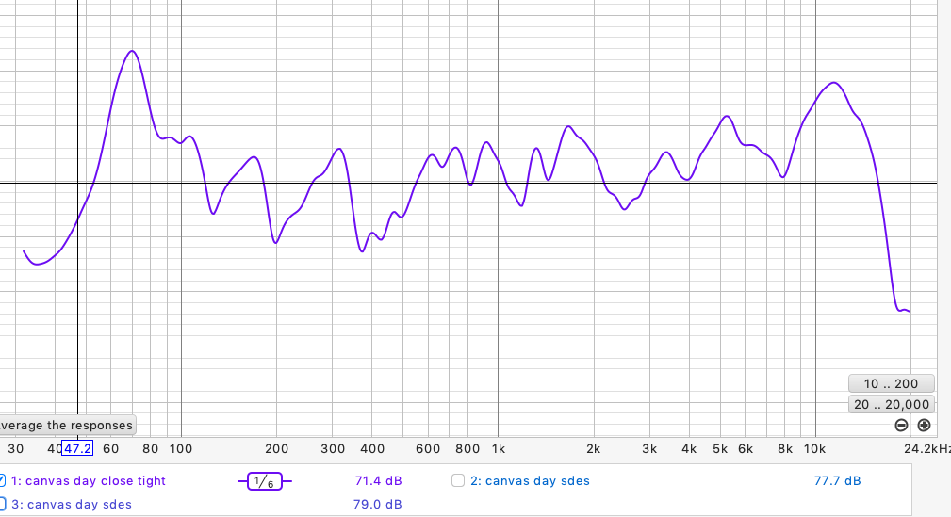Click the 2k frequency axis label

[593, 448]
